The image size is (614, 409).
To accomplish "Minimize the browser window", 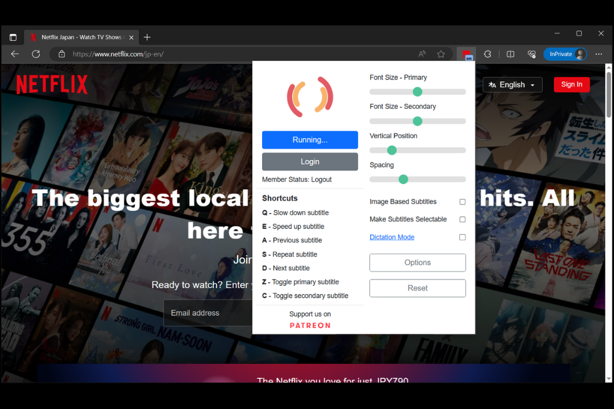I will click(x=557, y=34).
